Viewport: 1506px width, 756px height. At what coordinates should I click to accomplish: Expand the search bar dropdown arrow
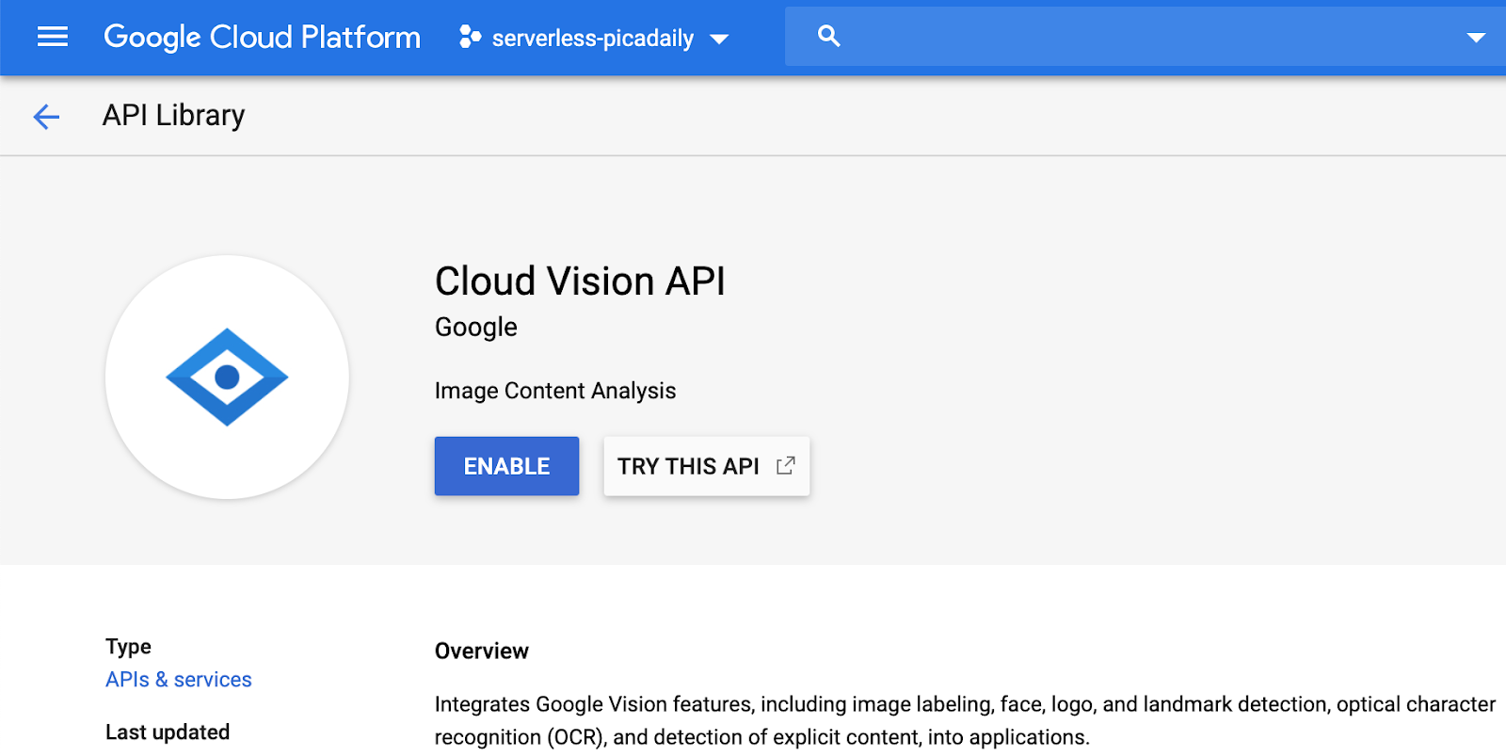1475,38
